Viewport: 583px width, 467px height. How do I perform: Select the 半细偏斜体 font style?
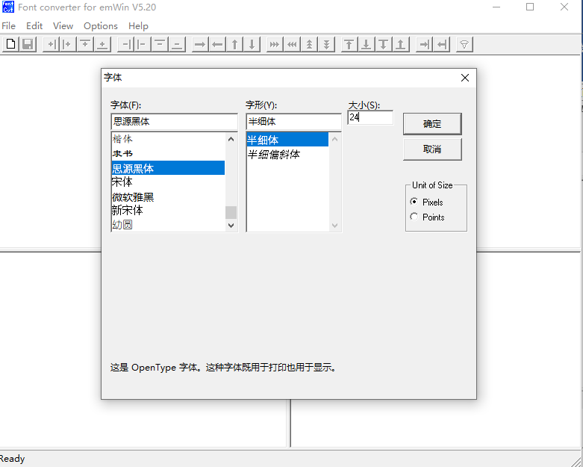click(274, 154)
